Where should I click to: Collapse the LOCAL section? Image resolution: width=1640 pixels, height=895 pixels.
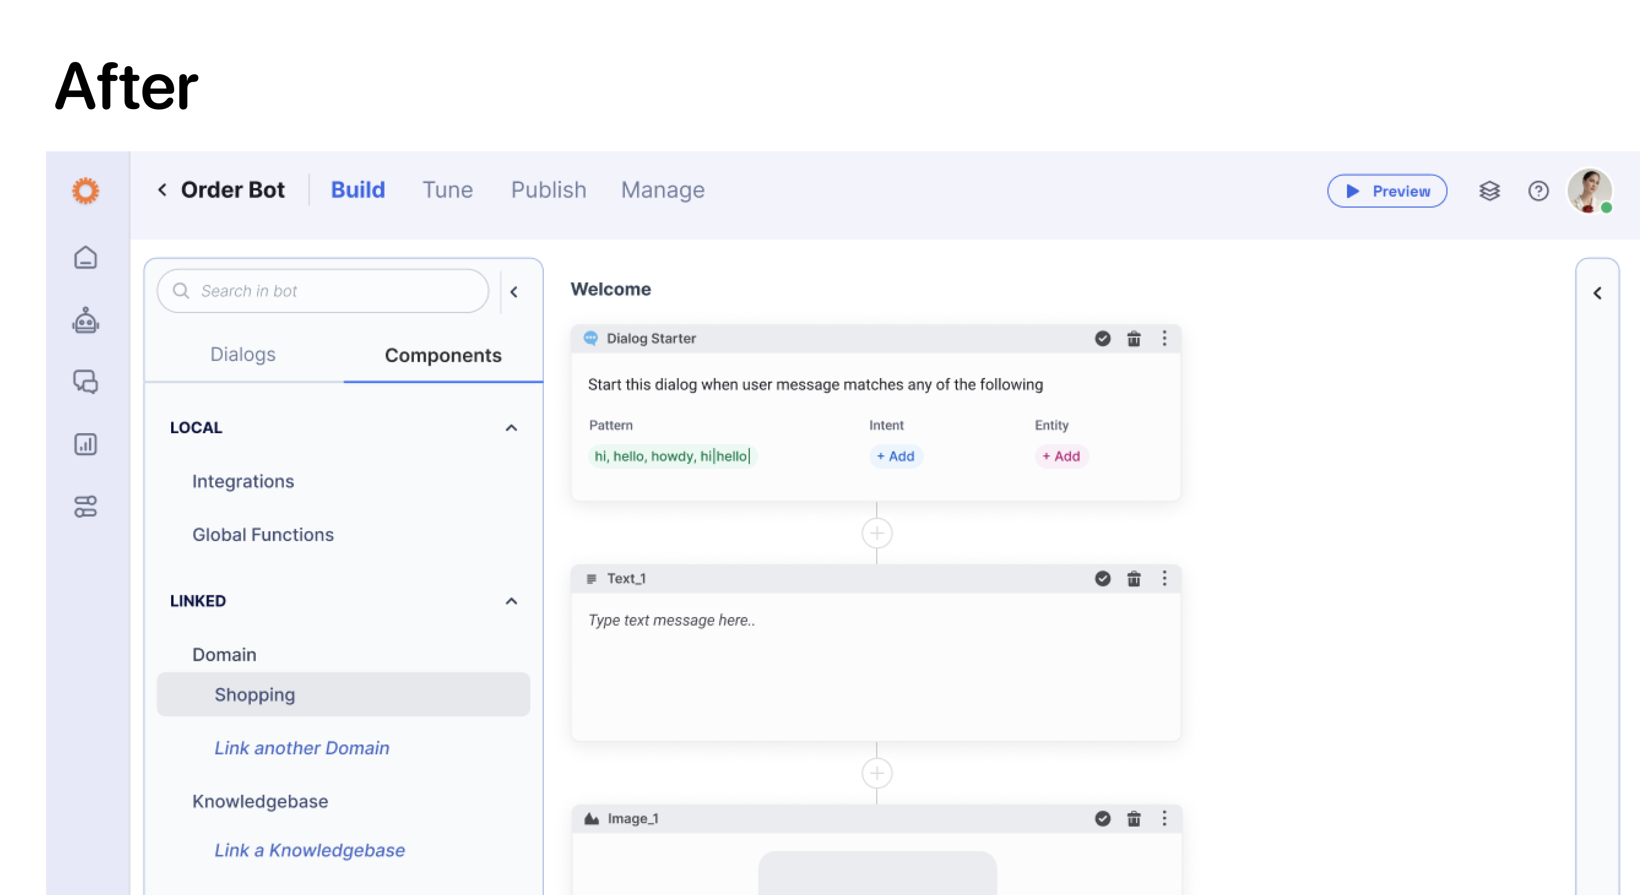511,428
